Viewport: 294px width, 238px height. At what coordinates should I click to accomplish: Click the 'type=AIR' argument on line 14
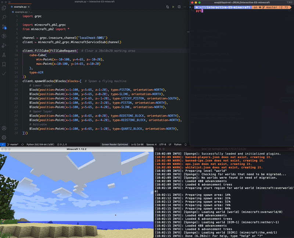pyautogui.click(x=36, y=72)
